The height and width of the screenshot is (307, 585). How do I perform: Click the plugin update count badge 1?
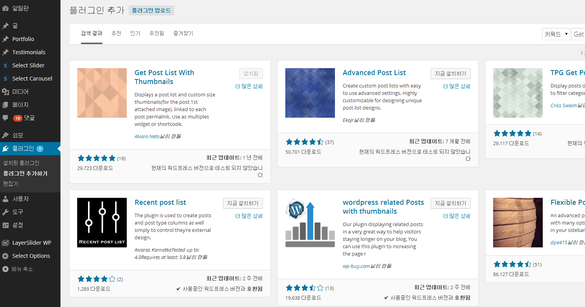[40, 149]
